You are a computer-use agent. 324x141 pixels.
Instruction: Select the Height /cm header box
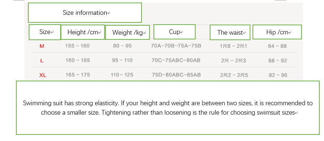point(83,32)
